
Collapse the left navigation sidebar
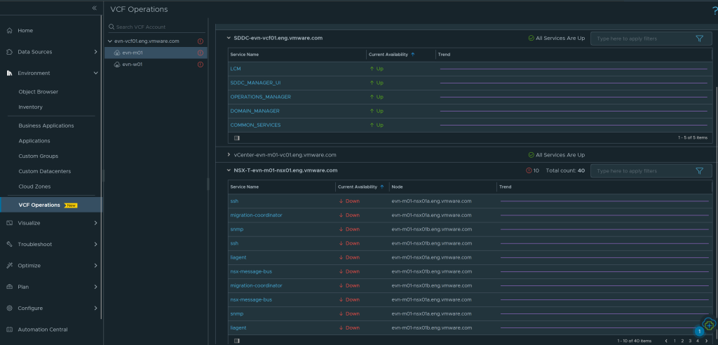(95, 8)
